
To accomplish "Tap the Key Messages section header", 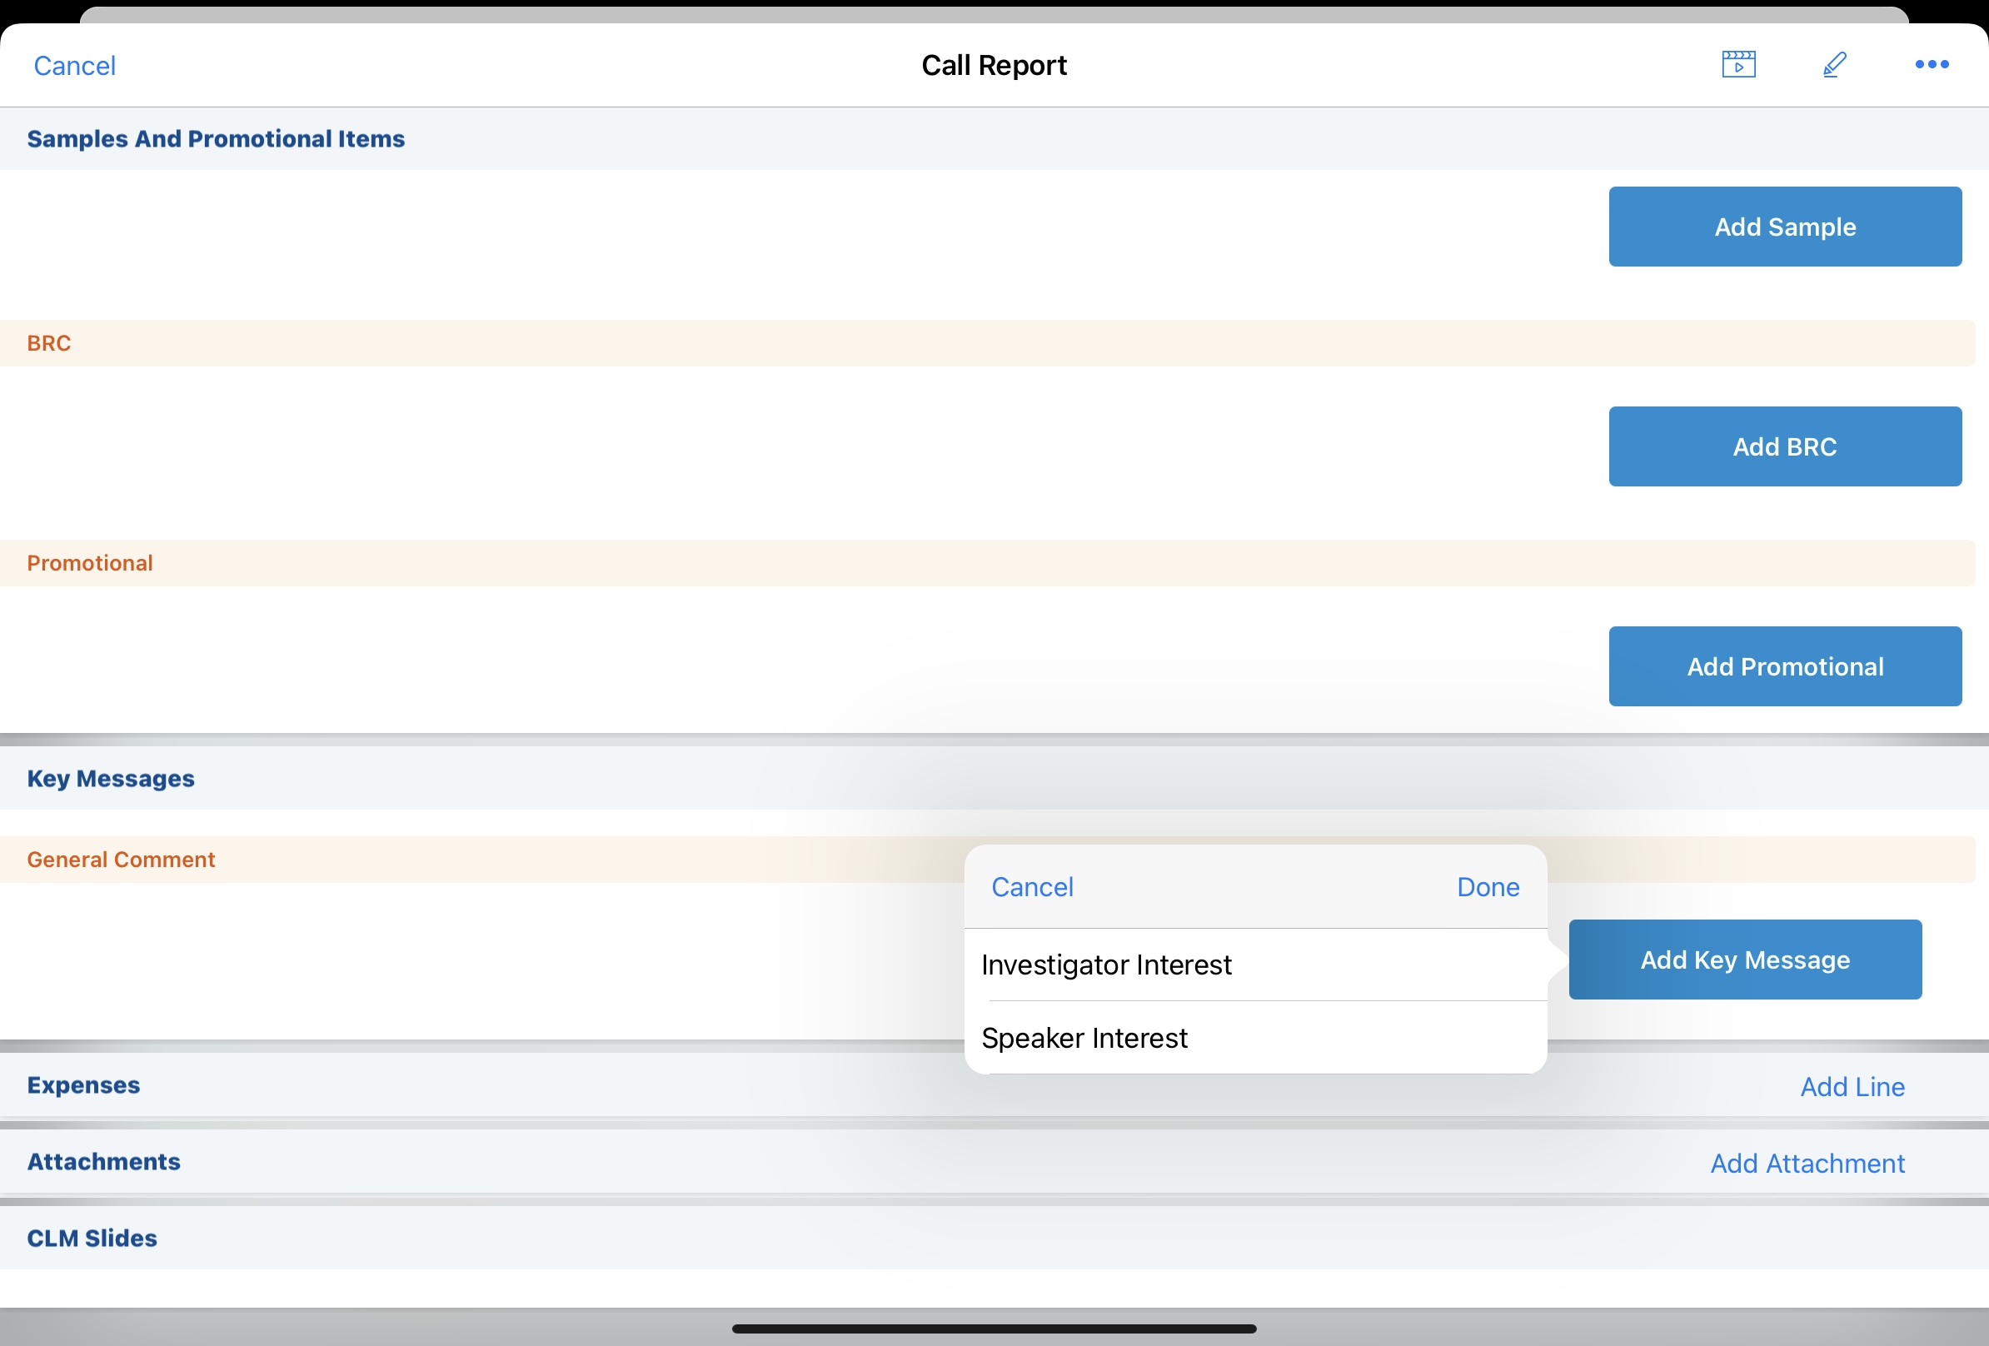I will pos(112,779).
